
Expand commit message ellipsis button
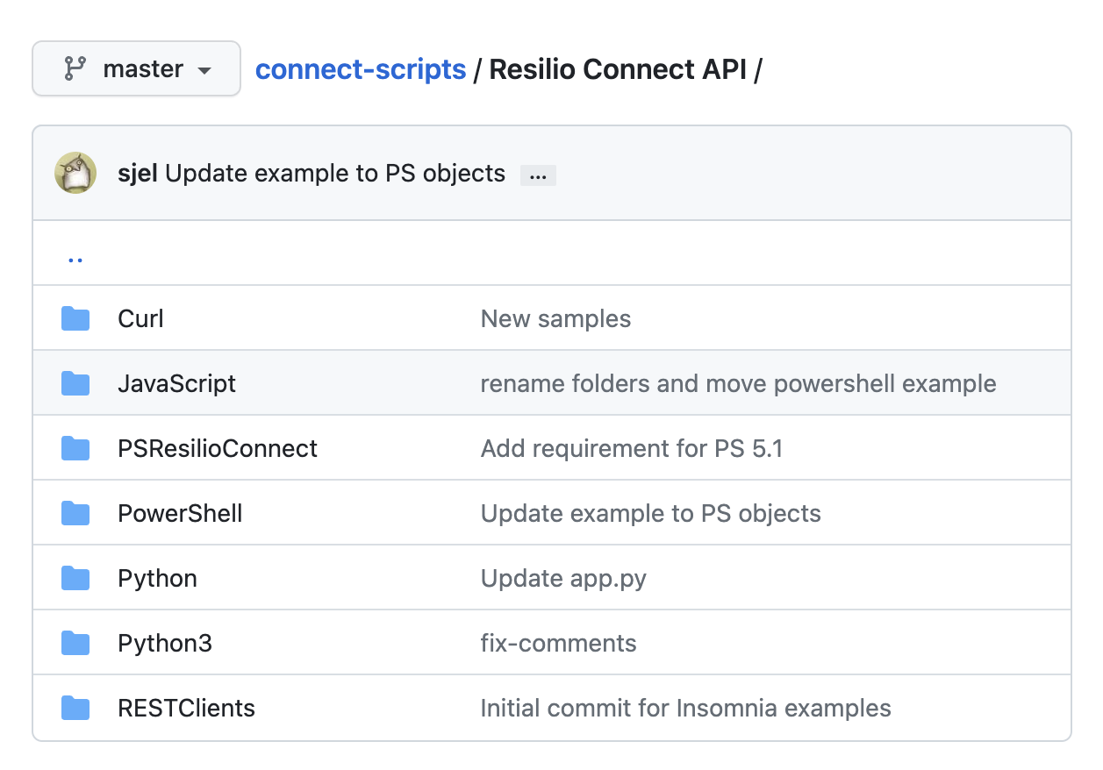click(538, 175)
